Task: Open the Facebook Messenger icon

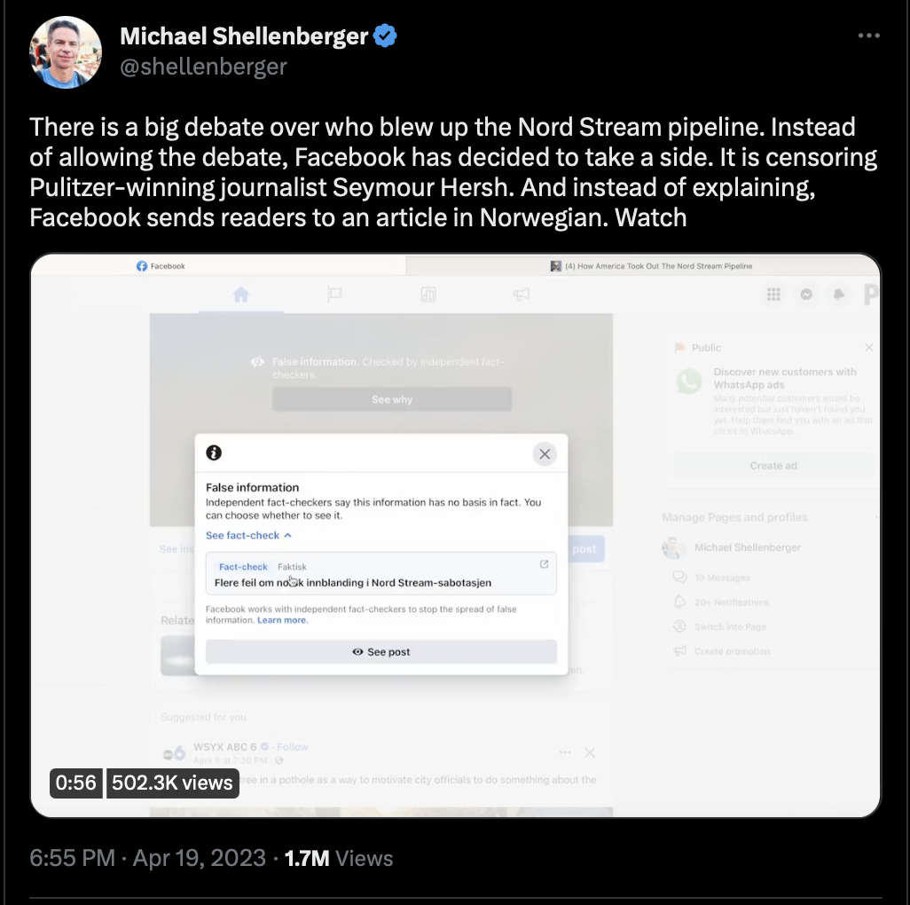Action: [x=806, y=295]
